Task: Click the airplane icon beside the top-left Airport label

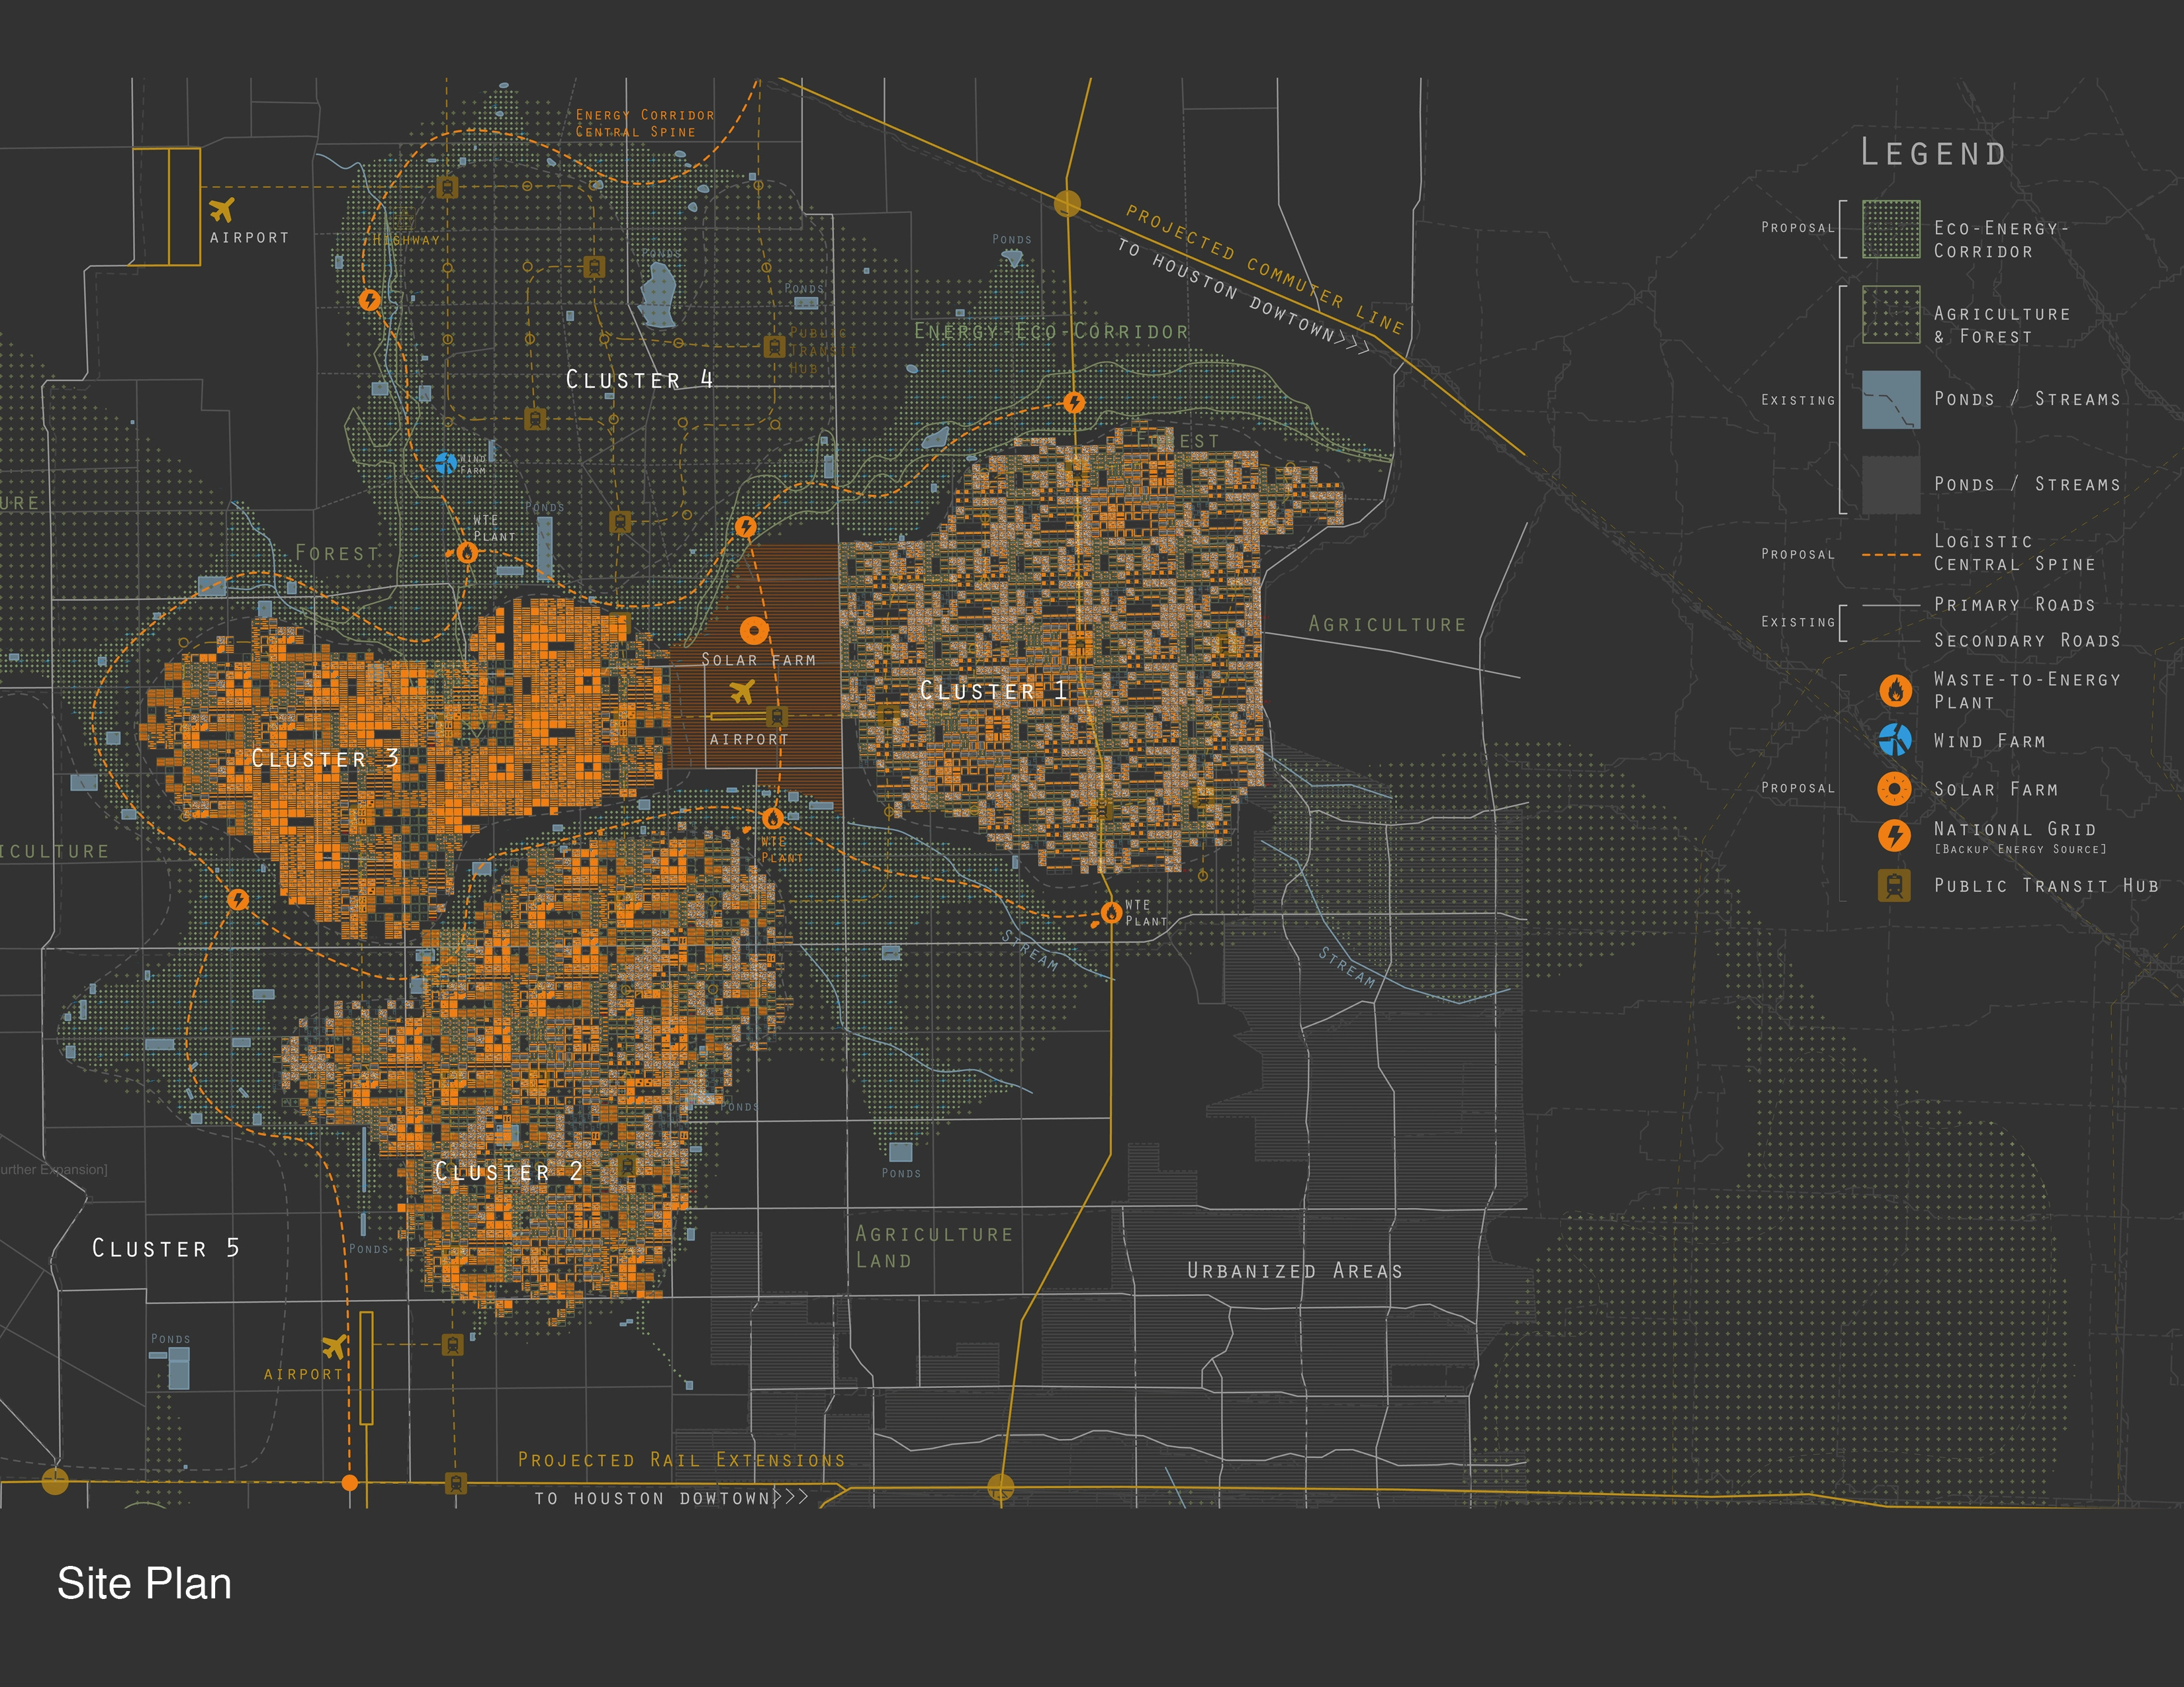Action: point(222,210)
